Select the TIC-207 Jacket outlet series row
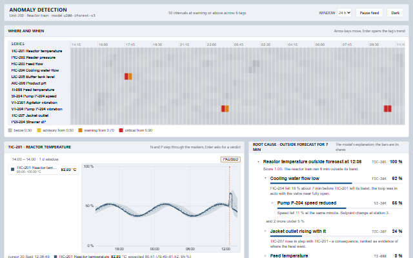The width and height of the screenshot is (413, 258). point(39,115)
